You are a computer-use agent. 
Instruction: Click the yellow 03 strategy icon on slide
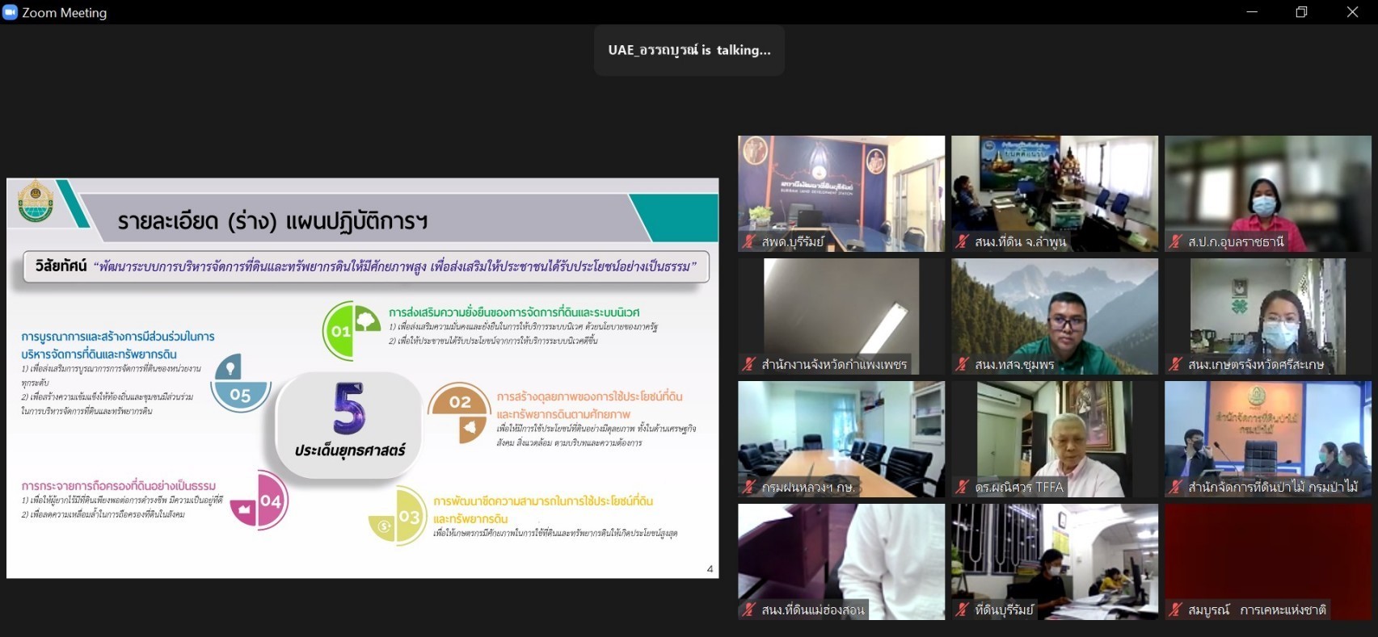coord(399,517)
